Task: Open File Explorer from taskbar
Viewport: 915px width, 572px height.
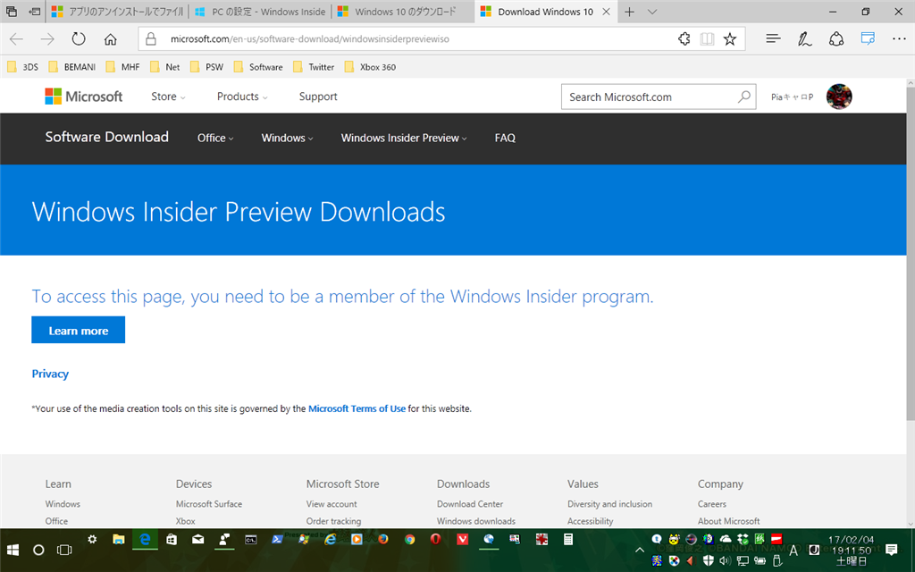Action: point(119,539)
